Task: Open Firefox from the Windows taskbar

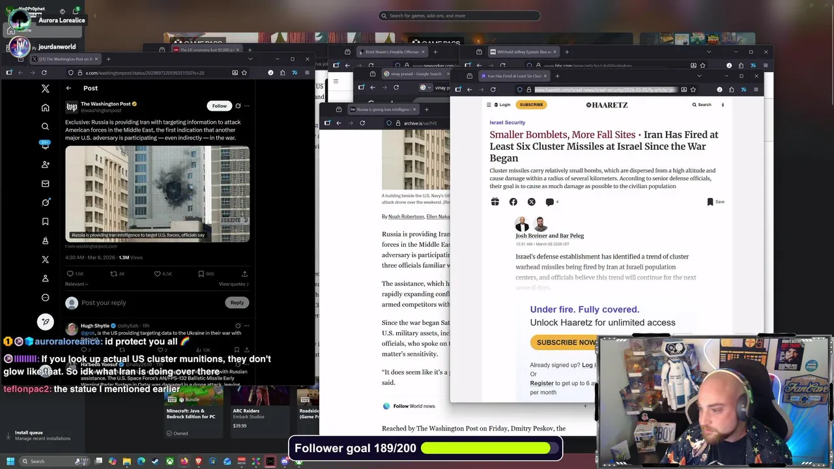Action: [x=184, y=461]
